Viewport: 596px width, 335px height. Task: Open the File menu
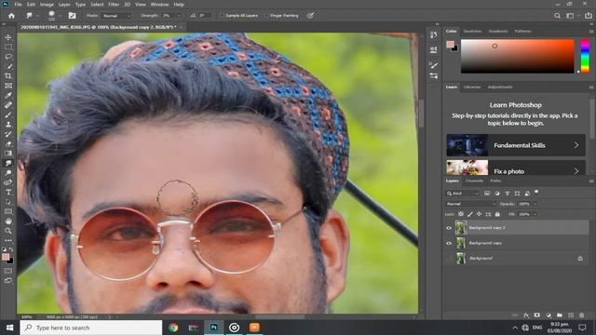click(18, 5)
